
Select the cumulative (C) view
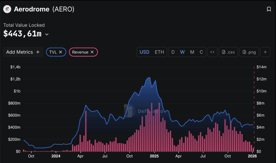click(201, 52)
